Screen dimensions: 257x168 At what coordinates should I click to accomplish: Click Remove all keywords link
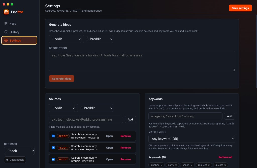pyautogui.click(x=225, y=157)
